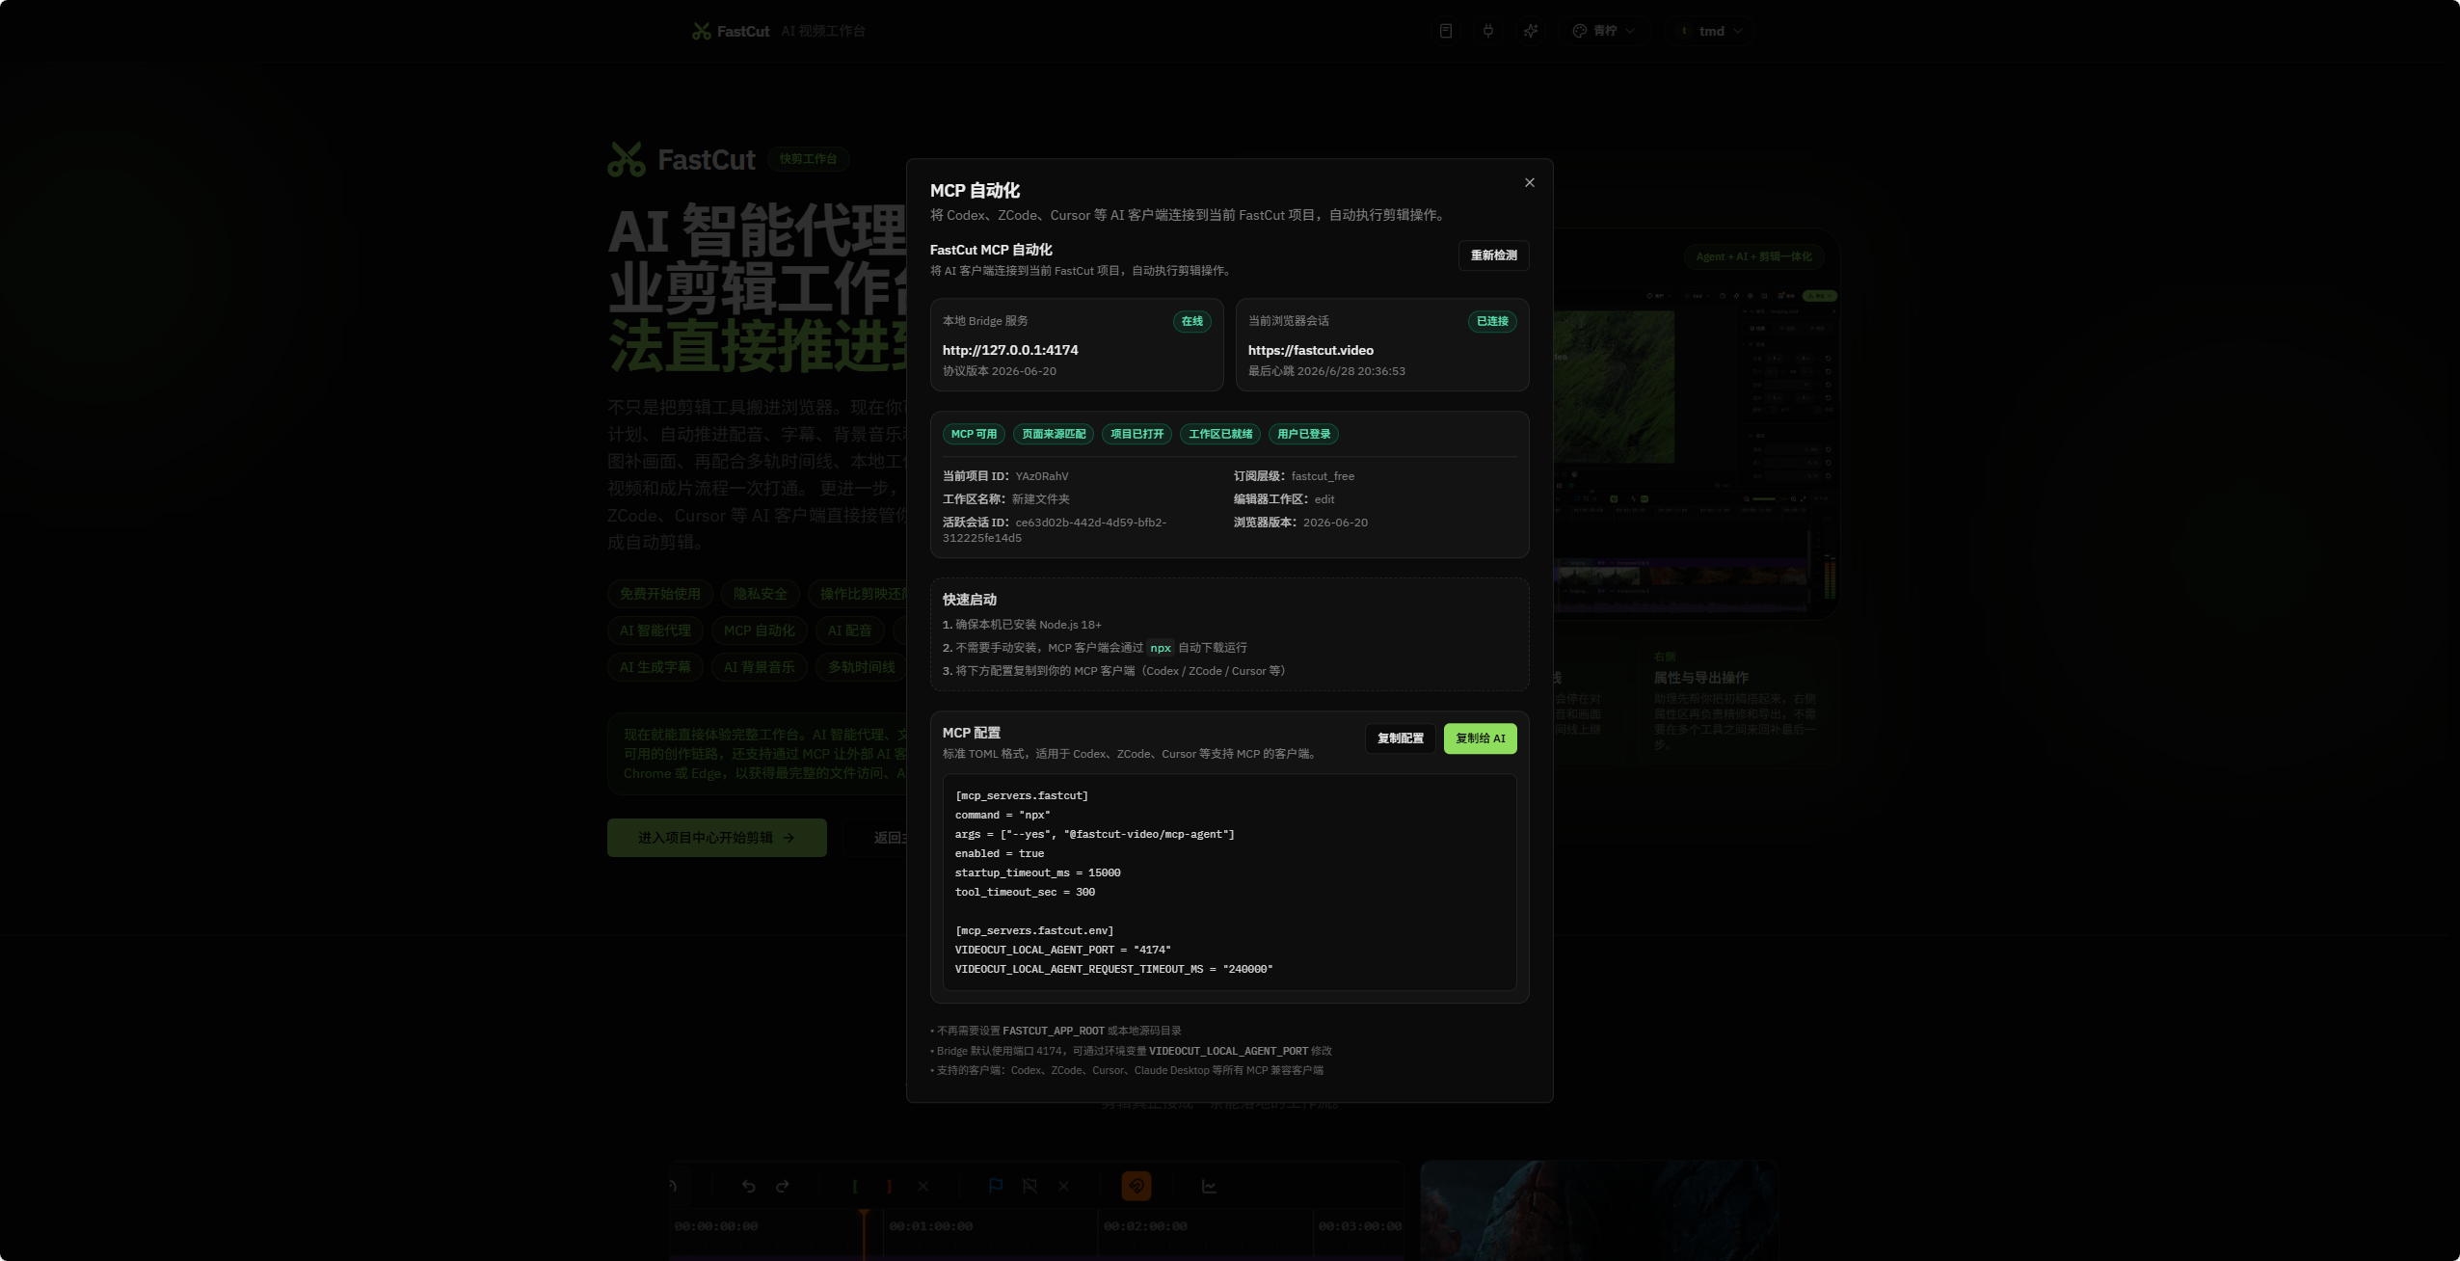Image resolution: width=2460 pixels, height=1261 pixels.
Task: Click the subscription value fastcut_free
Action: click(1323, 476)
